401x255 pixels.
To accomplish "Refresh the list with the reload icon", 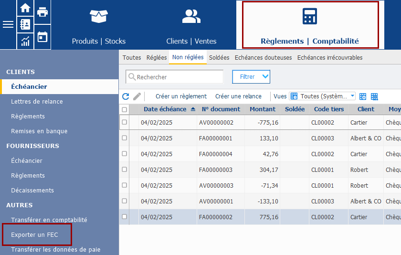I will pos(126,96).
